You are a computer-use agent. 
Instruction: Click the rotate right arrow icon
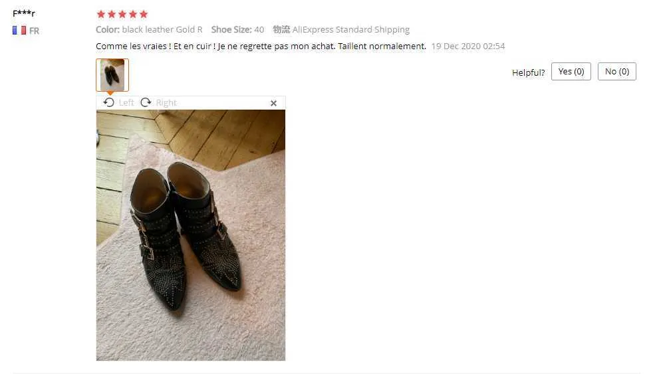(146, 102)
